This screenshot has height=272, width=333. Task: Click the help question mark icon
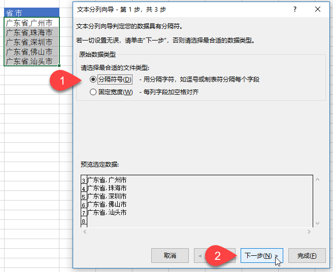pyautogui.click(x=294, y=9)
